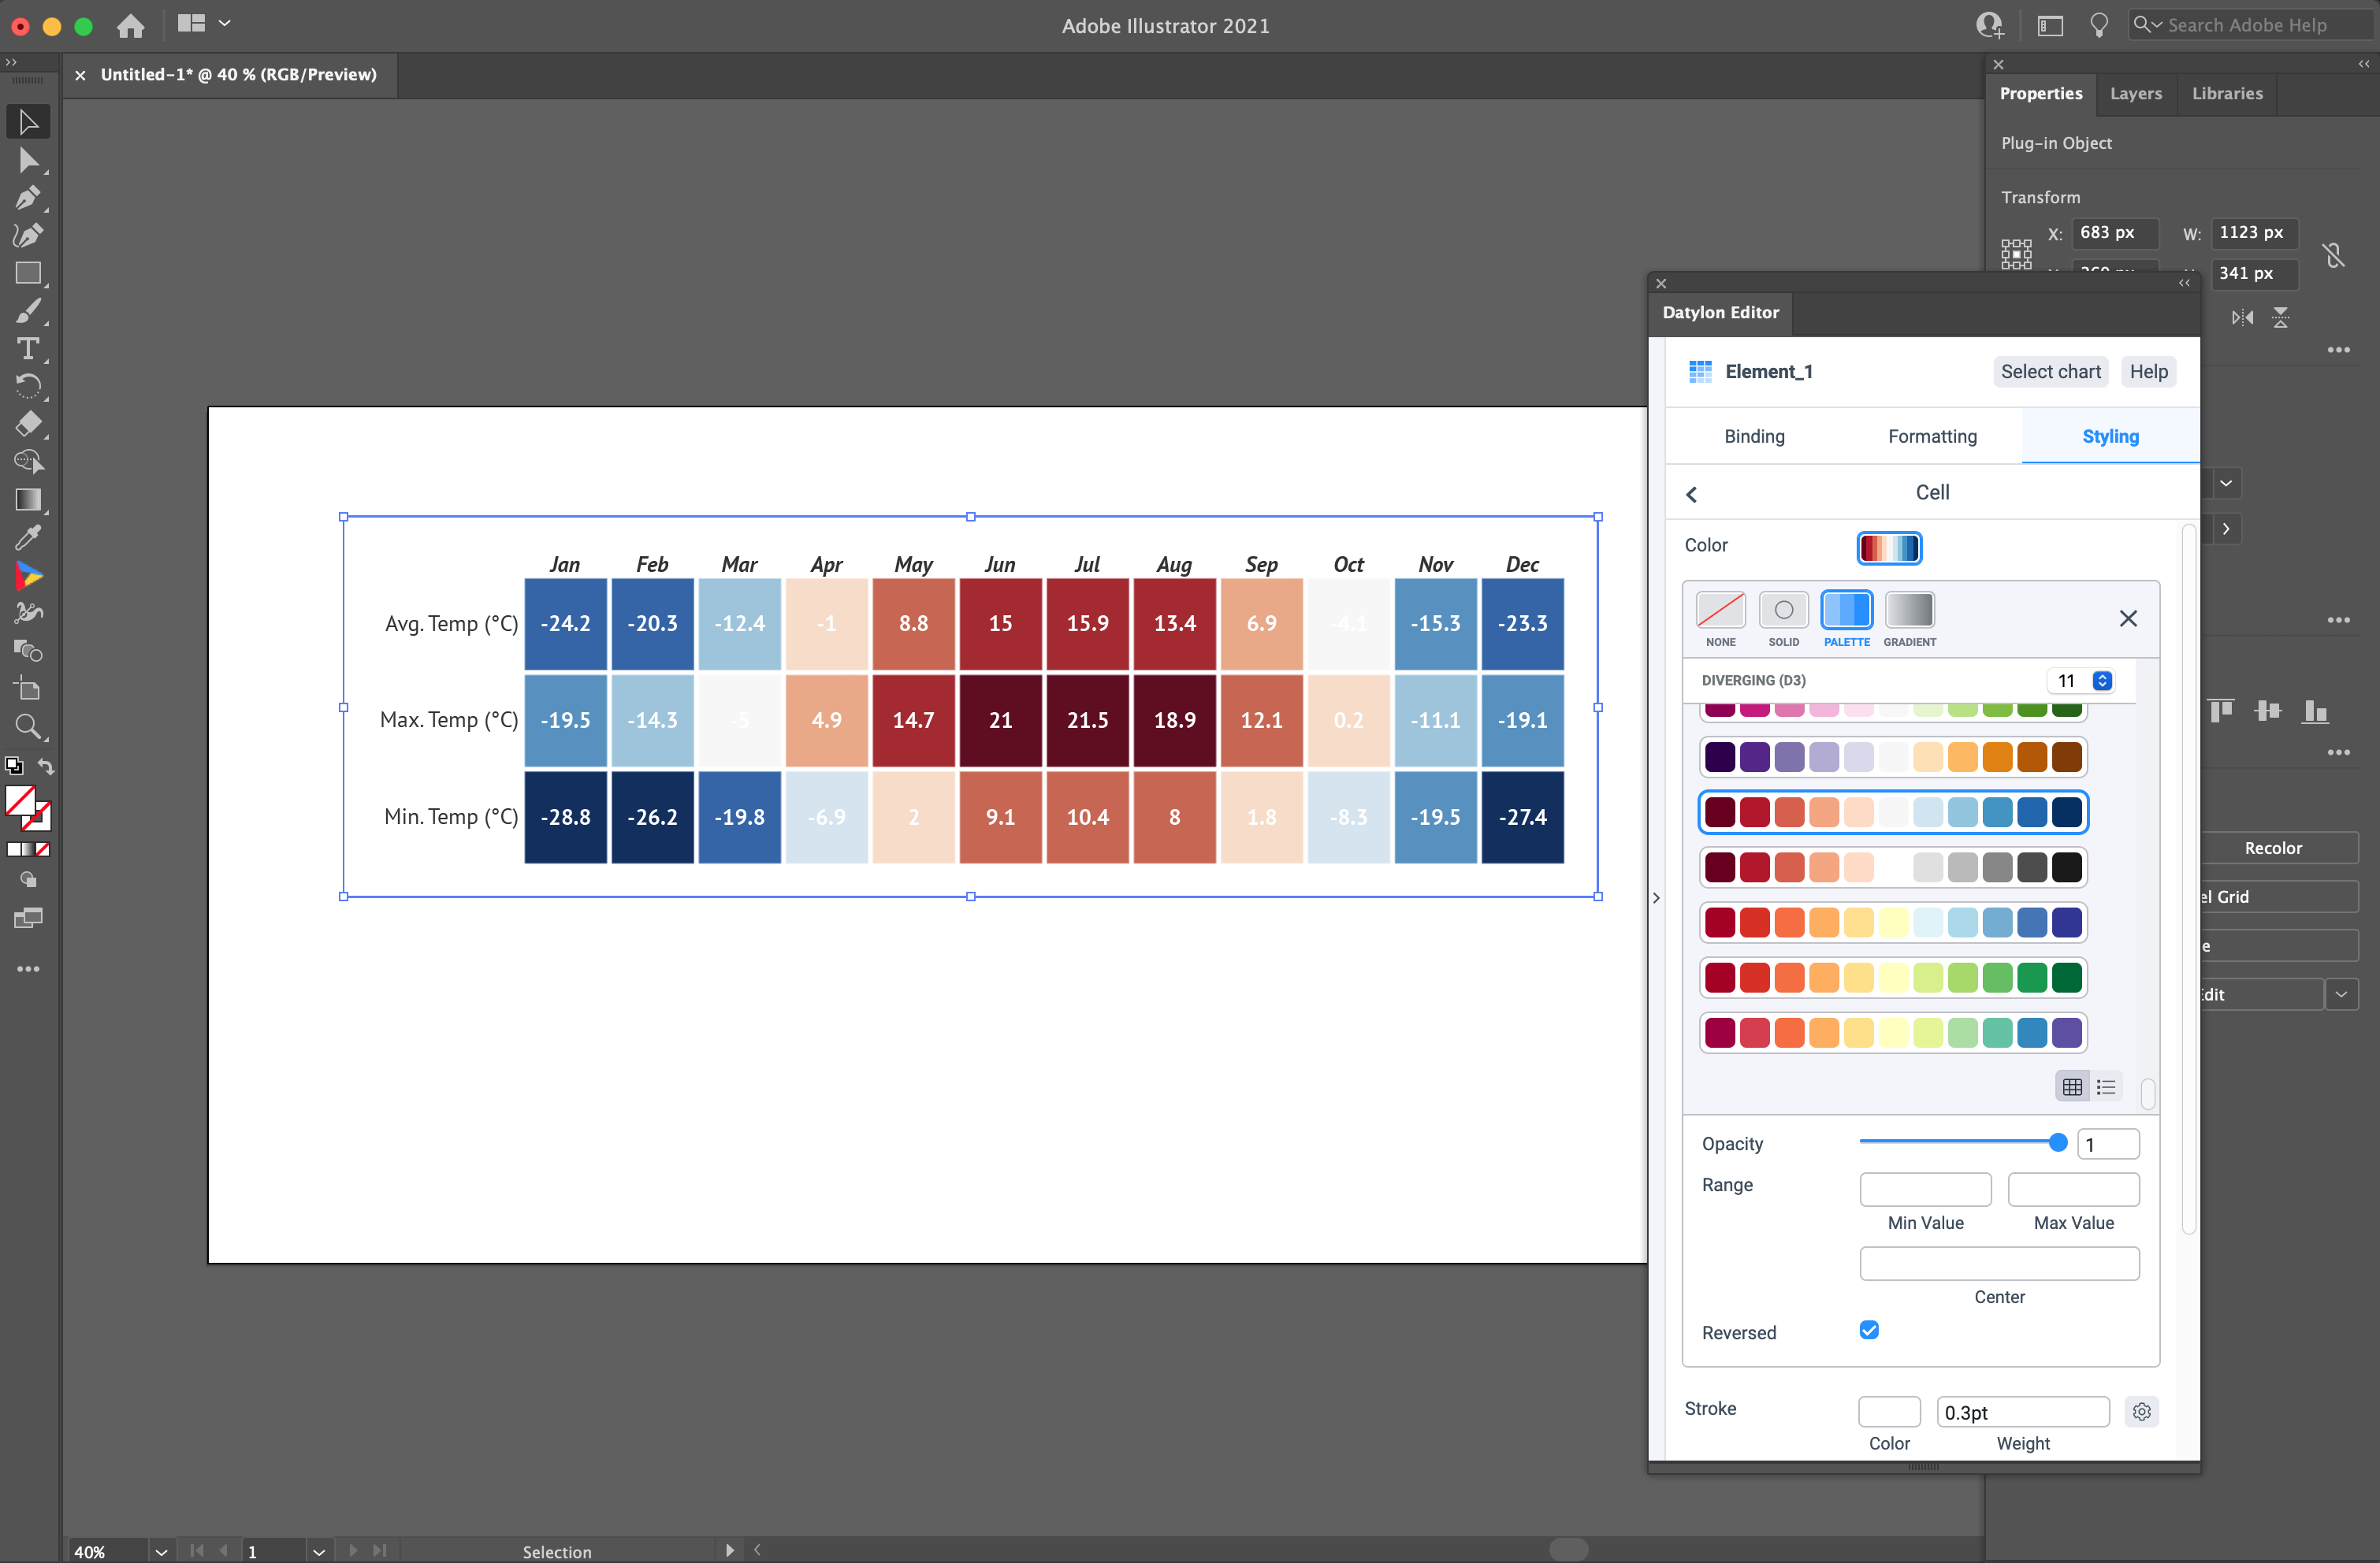Viewport: 2380px width, 1563px height.
Task: Uncheck the Reversed checkbox
Action: click(1868, 1330)
